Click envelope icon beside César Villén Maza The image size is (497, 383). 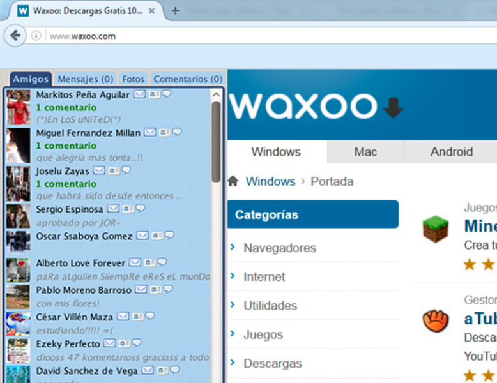(x=123, y=316)
